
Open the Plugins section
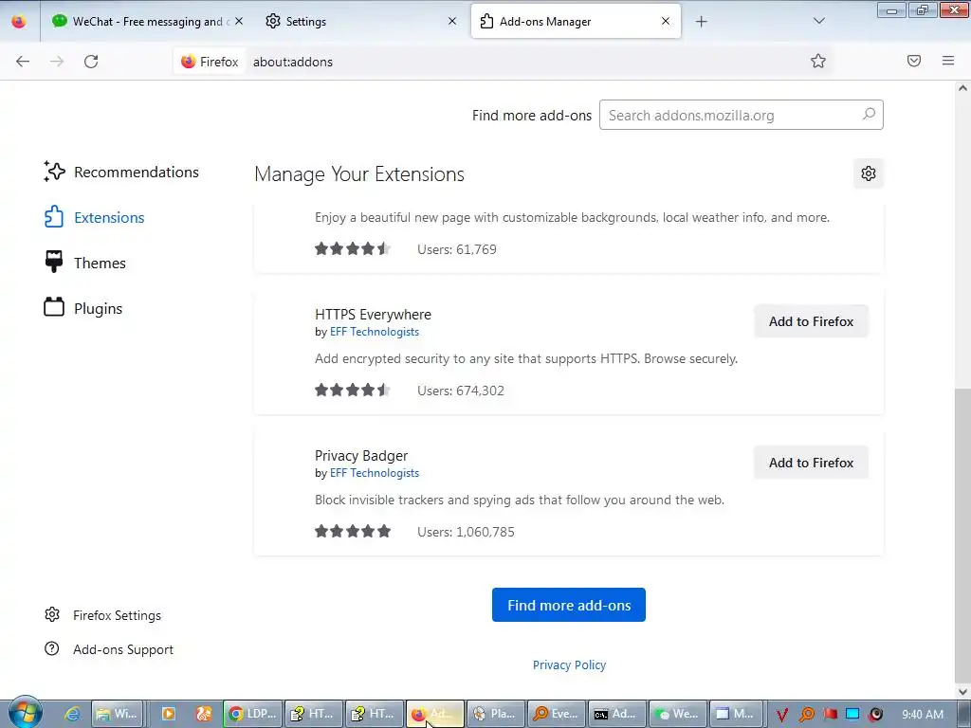(x=83, y=308)
